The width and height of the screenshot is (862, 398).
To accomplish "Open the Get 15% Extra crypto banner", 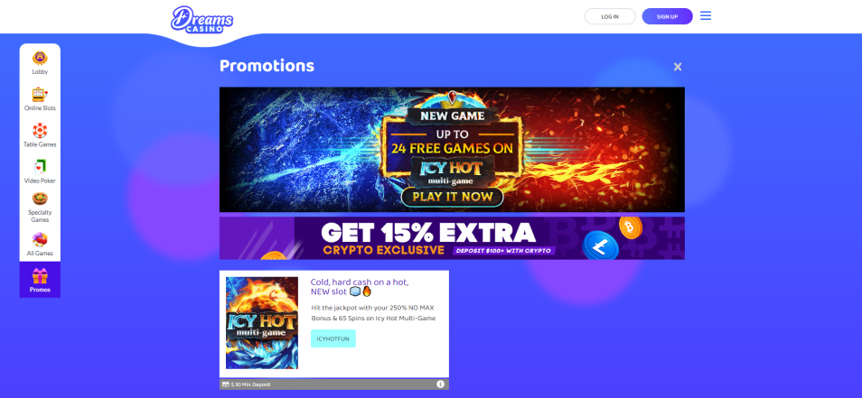I will (452, 238).
